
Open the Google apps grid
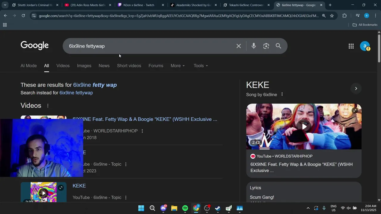click(x=351, y=46)
